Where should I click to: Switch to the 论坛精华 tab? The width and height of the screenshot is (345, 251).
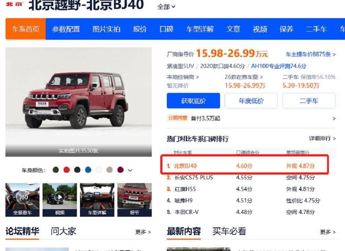(x=22, y=231)
